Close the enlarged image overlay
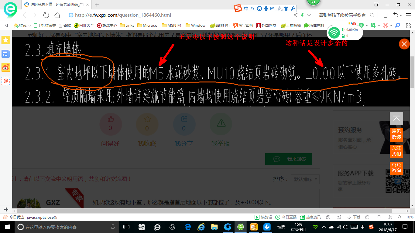Viewport: 415px width, 233px height. tap(404, 44)
